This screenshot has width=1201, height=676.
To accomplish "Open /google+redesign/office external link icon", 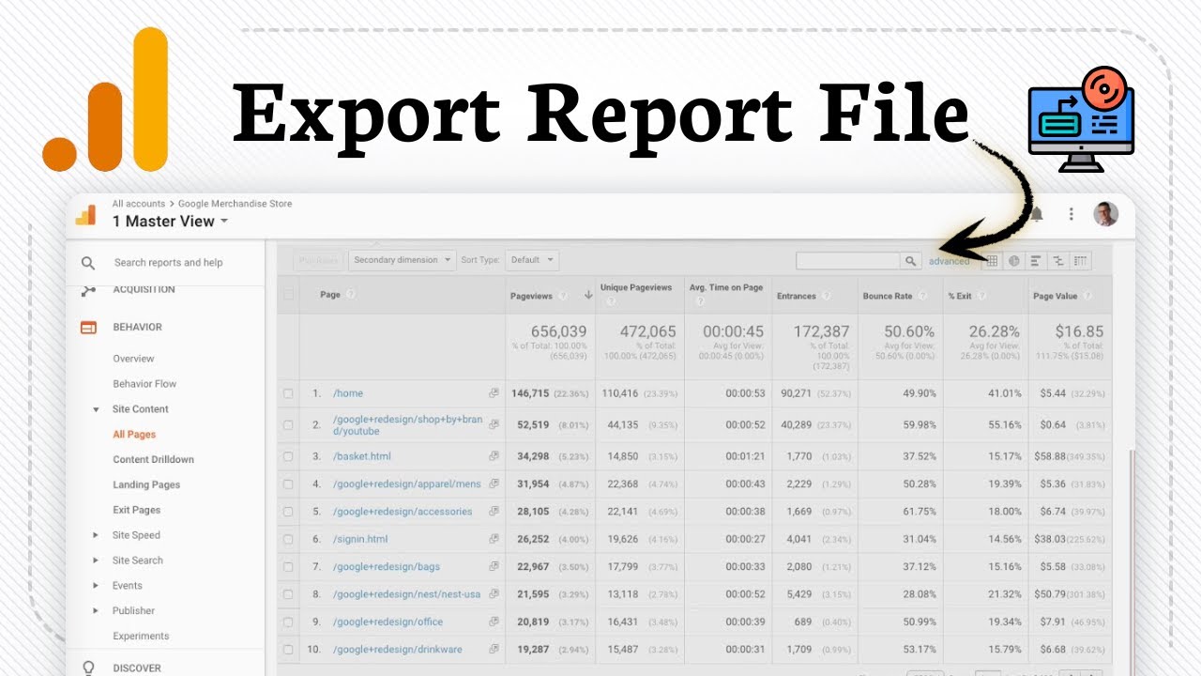I will [x=494, y=622].
